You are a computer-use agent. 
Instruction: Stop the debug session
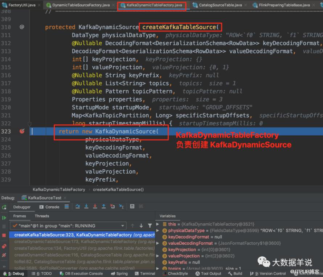coord(4,235)
